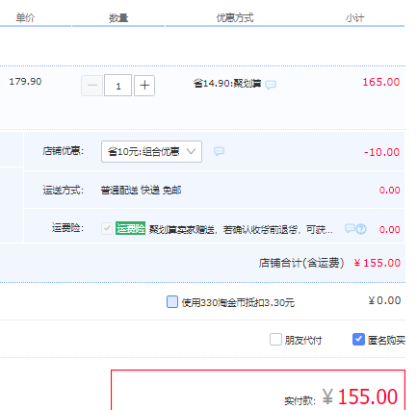Image resolution: width=417 pixels, height=410 pixels.
Task: Click the comment bubble beside 店铺优惠 dropdown
Action: pos(219,151)
